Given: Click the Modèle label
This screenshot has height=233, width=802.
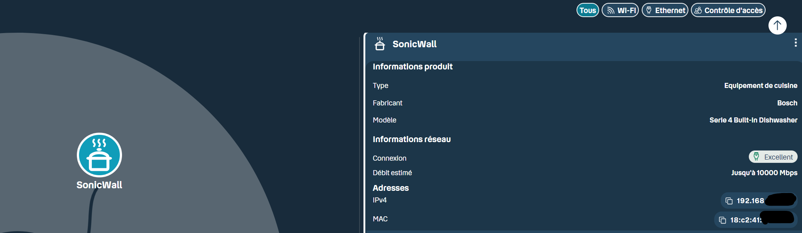Looking at the screenshot, I should (x=384, y=120).
